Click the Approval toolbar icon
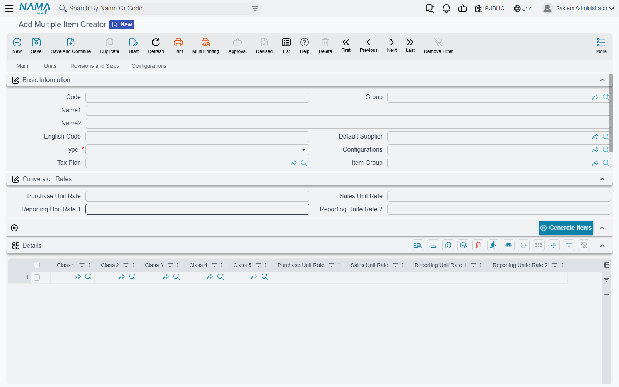This screenshot has width=619, height=387. click(x=238, y=46)
